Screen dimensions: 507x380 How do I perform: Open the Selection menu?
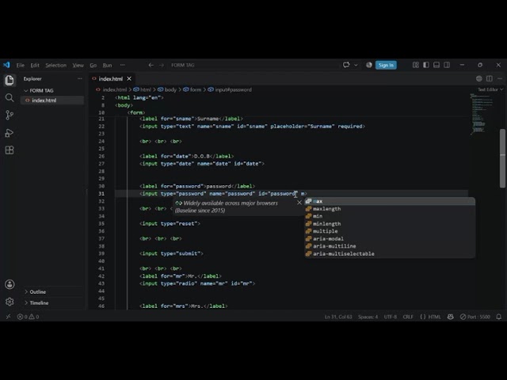56,65
